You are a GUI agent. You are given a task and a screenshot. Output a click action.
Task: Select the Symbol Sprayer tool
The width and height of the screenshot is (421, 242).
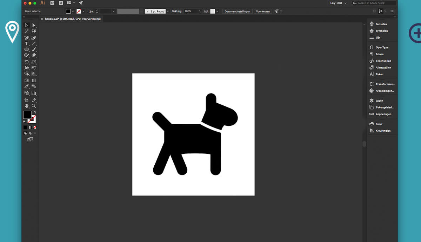coord(27,93)
